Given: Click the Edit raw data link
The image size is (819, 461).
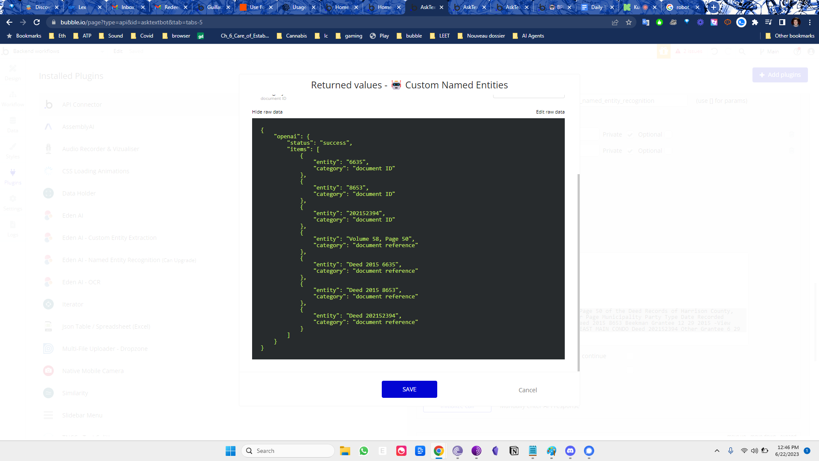Looking at the screenshot, I should 550,112.
